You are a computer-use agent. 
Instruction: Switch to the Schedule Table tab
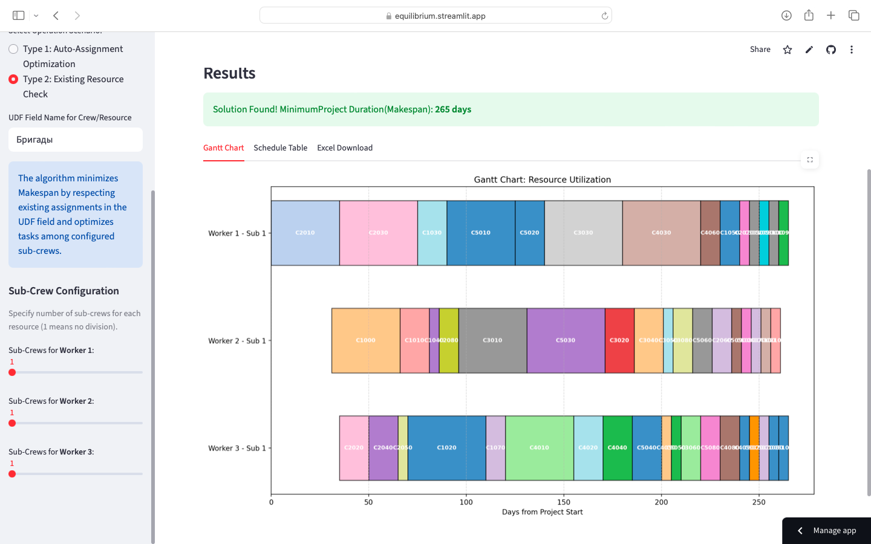(x=280, y=148)
